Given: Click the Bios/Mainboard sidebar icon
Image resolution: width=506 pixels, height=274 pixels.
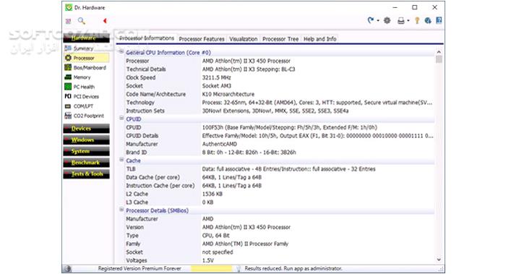Looking at the screenshot, I should tap(68, 67).
